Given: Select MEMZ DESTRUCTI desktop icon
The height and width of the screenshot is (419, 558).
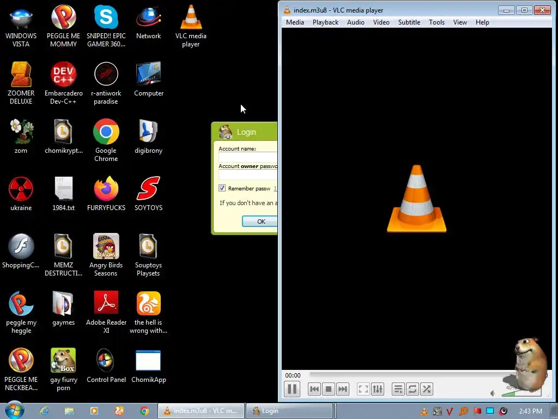Looking at the screenshot, I should [63, 255].
